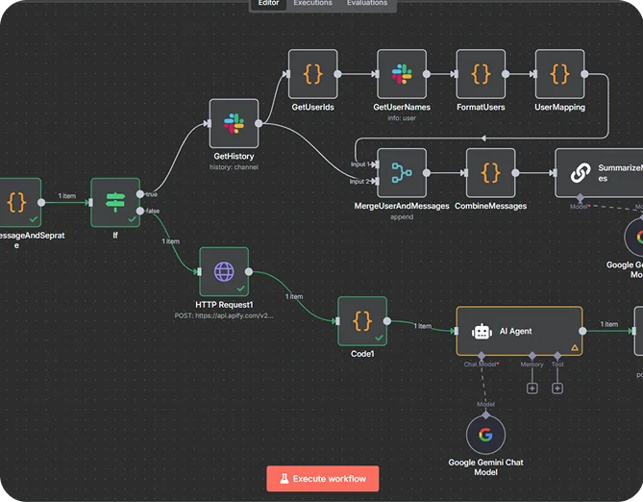The width and height of the screenshot is (643, 502).
Task: Switch to the Evaluations tab
Action: (367, 4)
